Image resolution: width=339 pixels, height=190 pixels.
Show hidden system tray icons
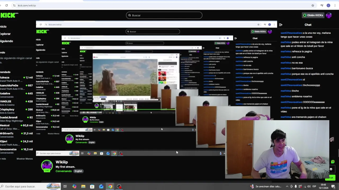287,187
